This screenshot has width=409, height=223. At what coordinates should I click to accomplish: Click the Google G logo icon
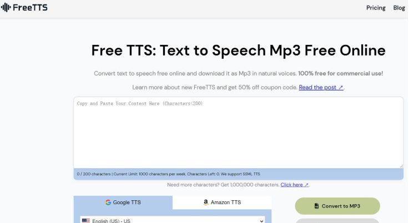tap(108, 202)
